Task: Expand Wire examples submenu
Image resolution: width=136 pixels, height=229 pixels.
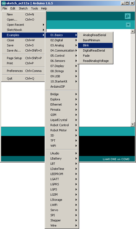Action: 62,225
